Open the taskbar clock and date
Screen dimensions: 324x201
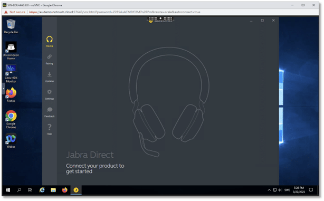coord(299,190)
